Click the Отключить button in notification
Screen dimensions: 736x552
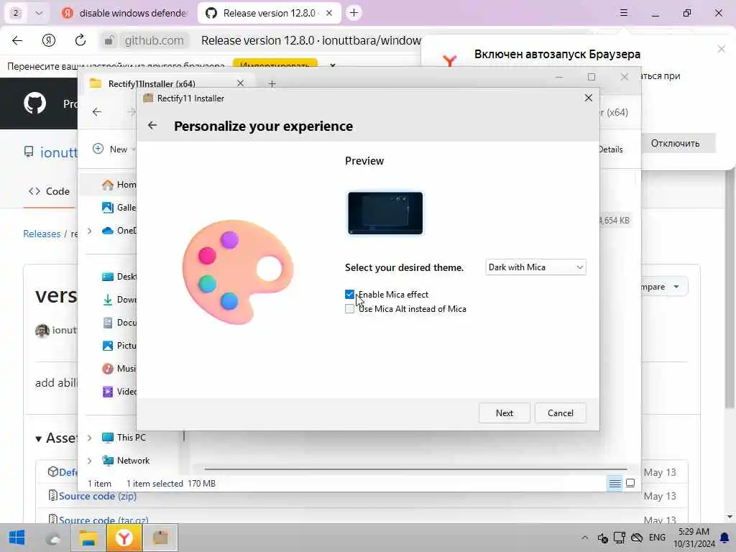675,143
